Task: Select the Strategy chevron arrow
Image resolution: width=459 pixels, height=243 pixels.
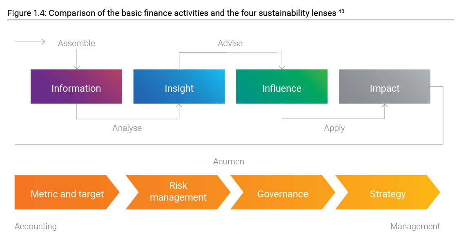Action: pos(388,192)
